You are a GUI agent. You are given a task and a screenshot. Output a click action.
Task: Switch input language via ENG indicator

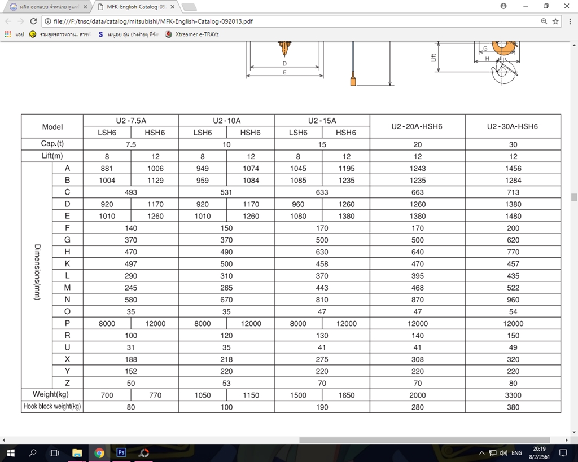(517, 453)
